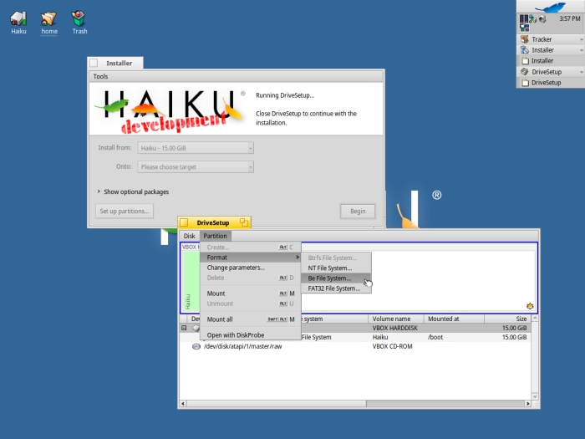Select FAT32 File System format option
The width and height of the screenshot is (585, 439).
click(x=333, y=288)
